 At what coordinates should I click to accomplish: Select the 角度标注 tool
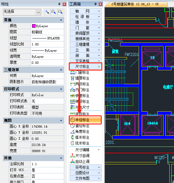80,131
